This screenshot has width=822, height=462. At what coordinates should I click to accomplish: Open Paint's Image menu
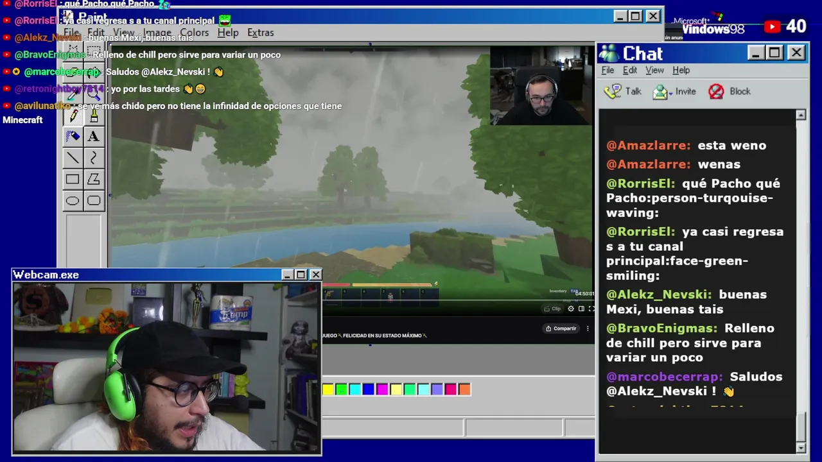(157, 33)
